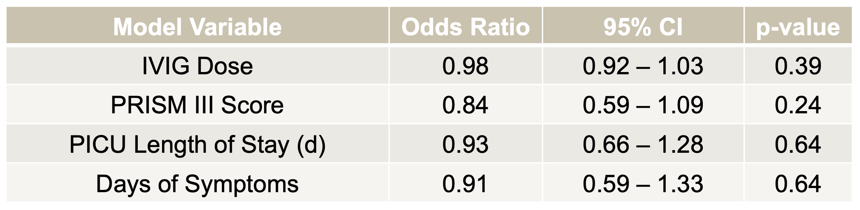Select p-value 0.64 in Days of Symptoms row
This screenshot has height=210, width=860.
tap(798, 184)
